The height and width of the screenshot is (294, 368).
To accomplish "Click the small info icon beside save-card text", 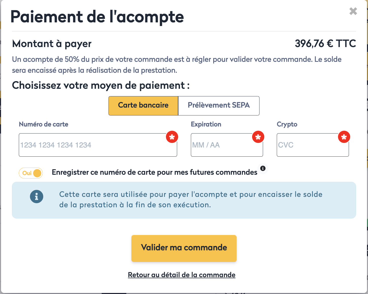I will [x=263, y=168].
